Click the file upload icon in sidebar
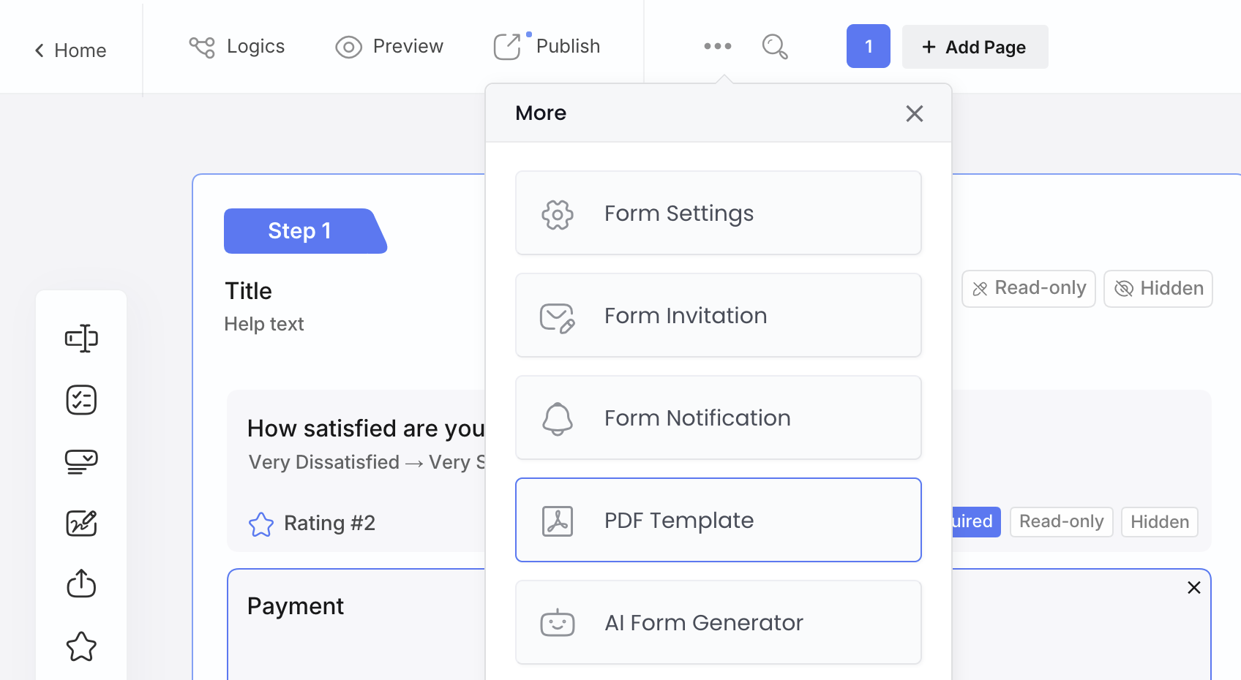The image size is (1241, 680). (81, 583)
